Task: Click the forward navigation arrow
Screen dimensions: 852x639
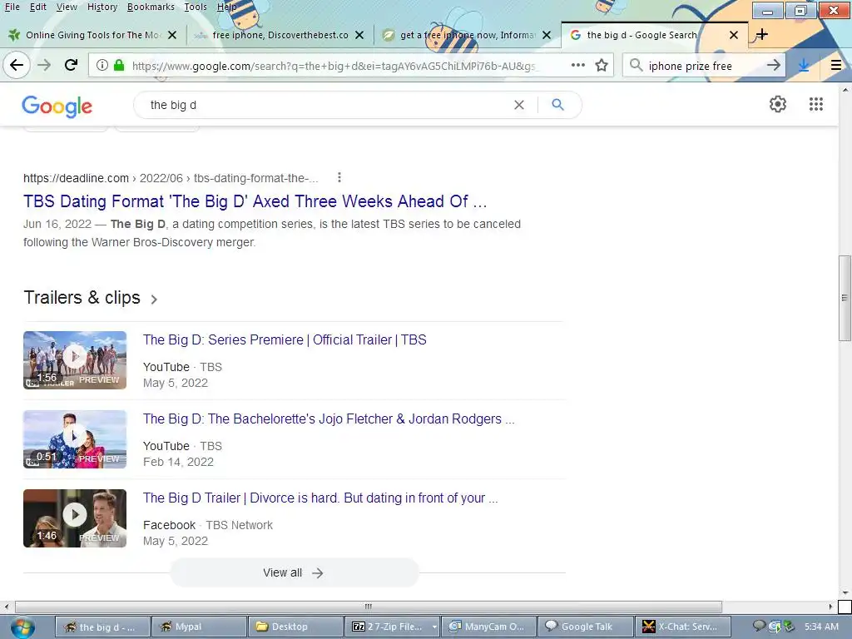Action: (x=44, y=66)
